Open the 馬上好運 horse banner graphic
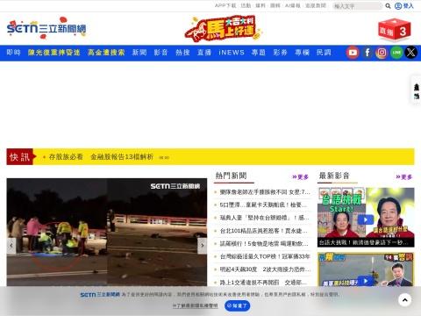 (223, 28)
